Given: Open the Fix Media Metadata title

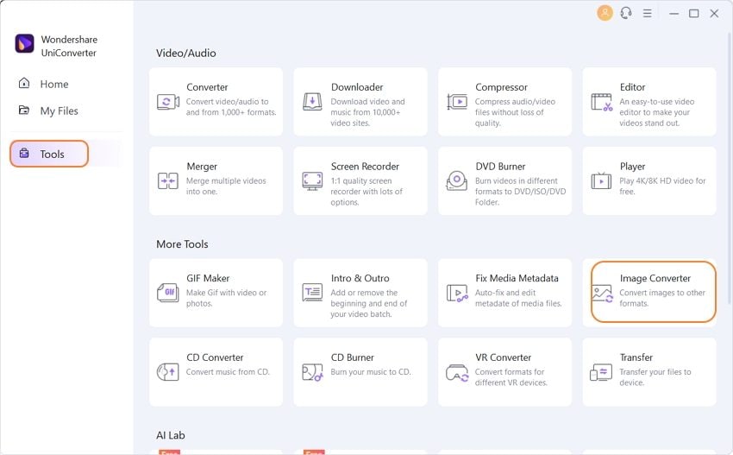Looking at the screenshot, I should click(517, 278).
